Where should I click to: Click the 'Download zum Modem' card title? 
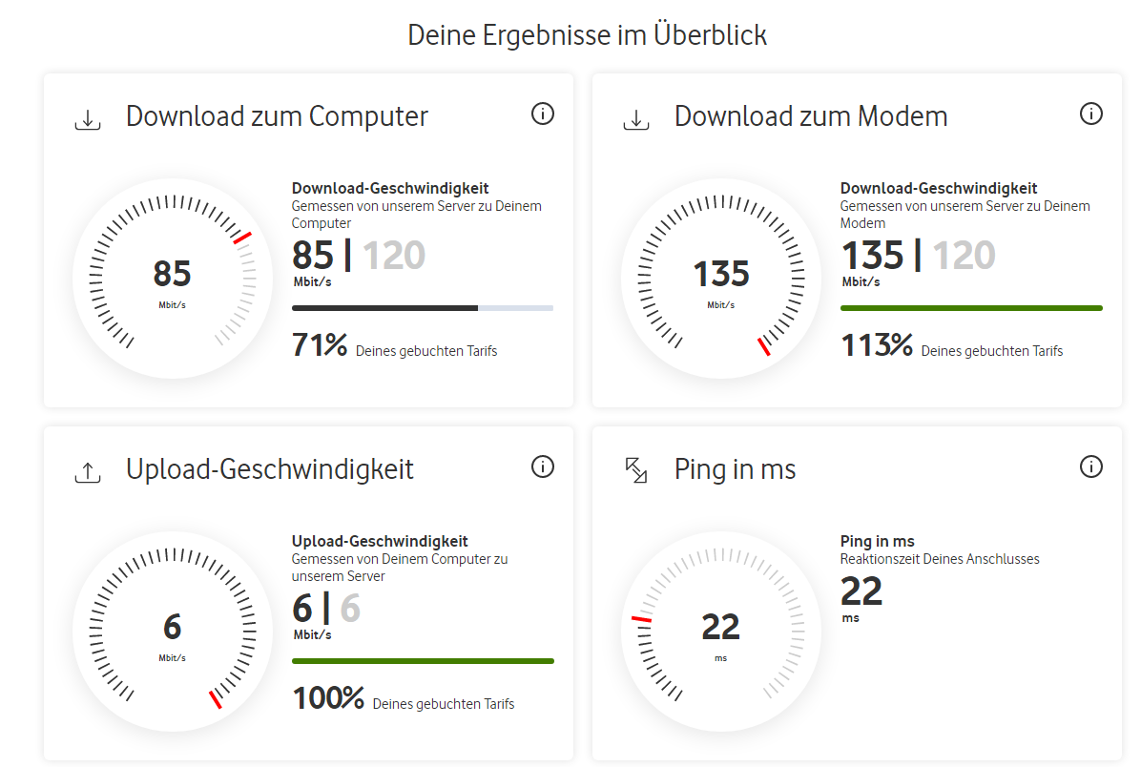tap(811, 116)
